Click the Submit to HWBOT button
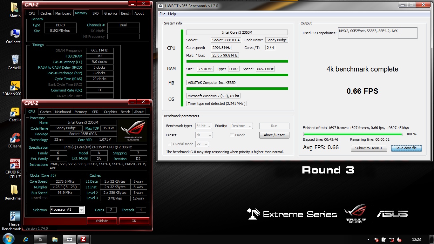Image resolution: width=434 pixels, height=244 pixels. [x=369, y=148]
